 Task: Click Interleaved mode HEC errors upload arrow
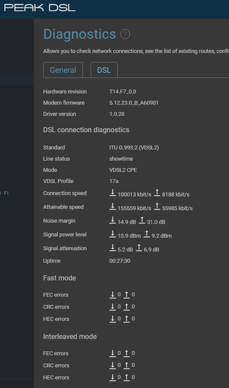(x=126, y=377)
